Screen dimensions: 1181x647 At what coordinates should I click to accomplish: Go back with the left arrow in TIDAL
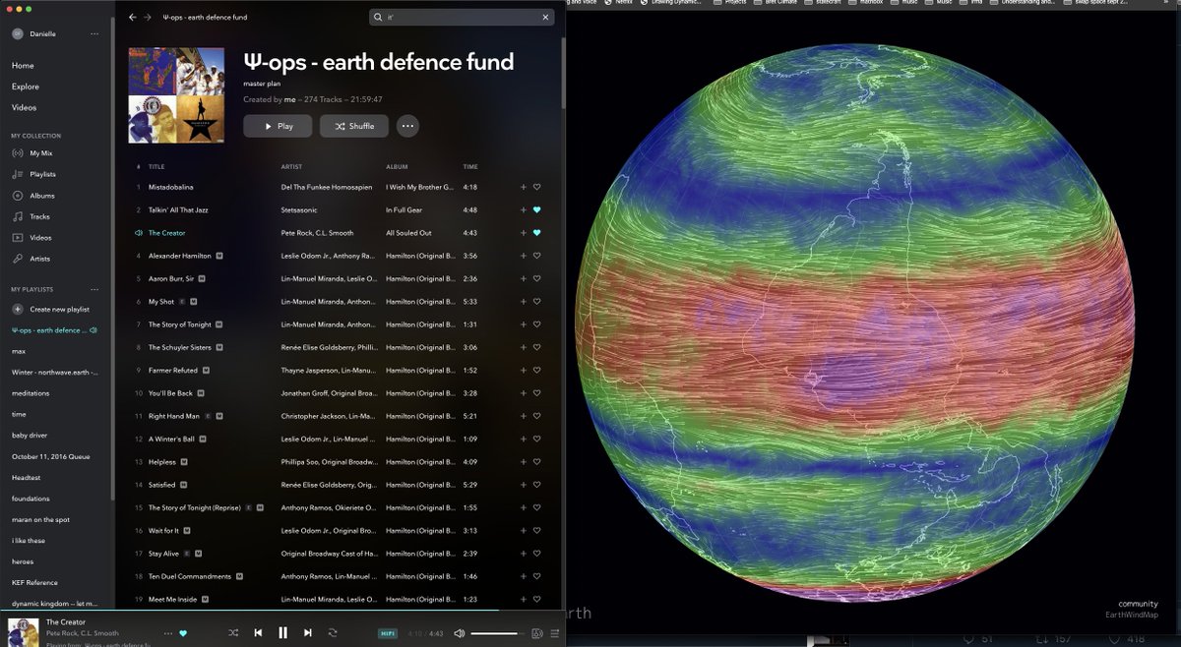pos(132,17)
